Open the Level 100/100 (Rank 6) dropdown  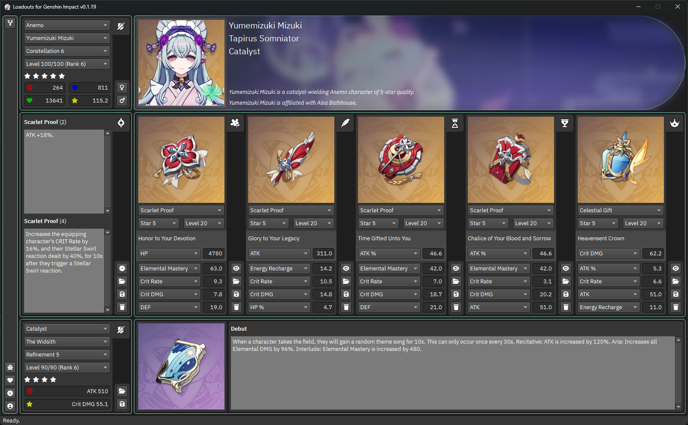click(x=67, y=64)
